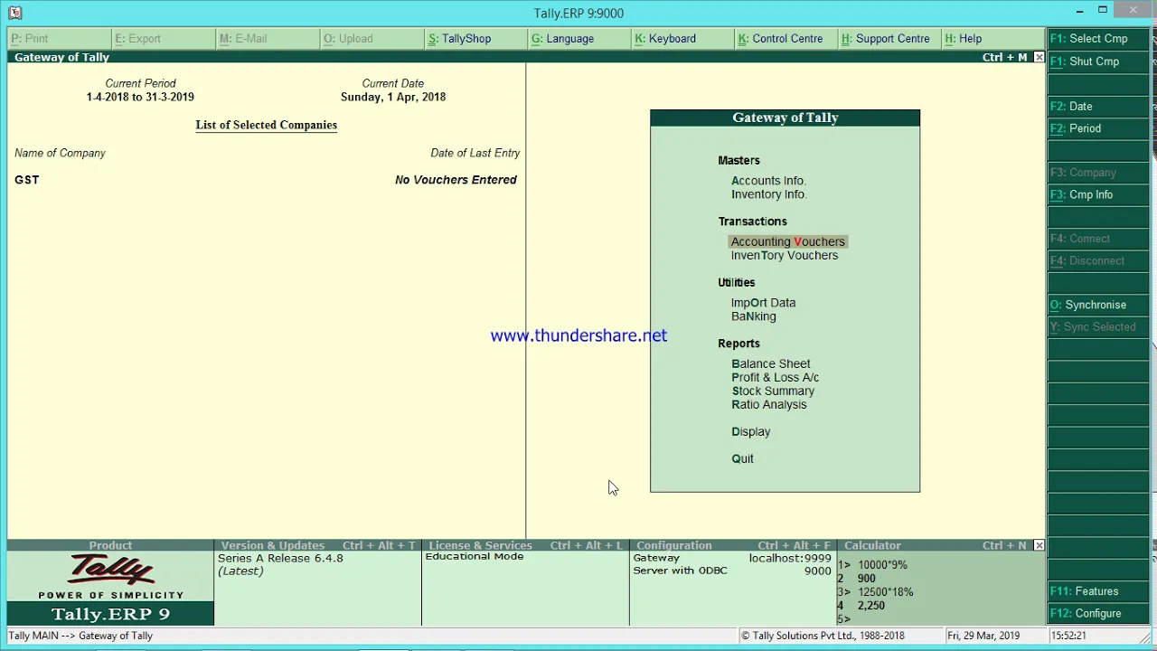Click Display in Gateway menu
Screen dimensions: 1157x651
tap(750, 431)
